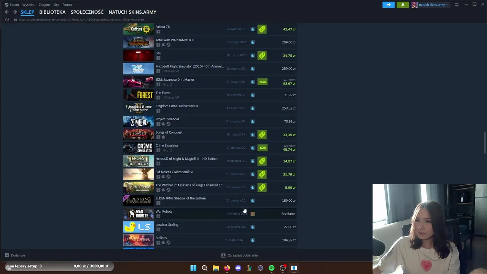
Task: Go forward with the right arrow button
Action: click(15, 12)
